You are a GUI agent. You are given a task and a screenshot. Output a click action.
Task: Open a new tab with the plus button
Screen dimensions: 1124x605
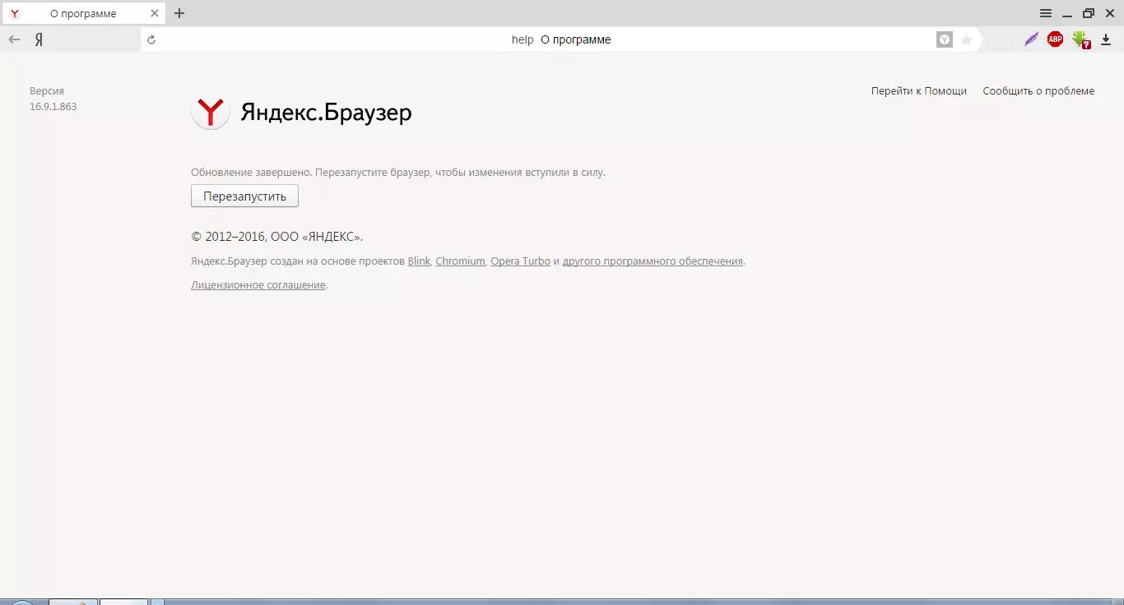[179, 13]
